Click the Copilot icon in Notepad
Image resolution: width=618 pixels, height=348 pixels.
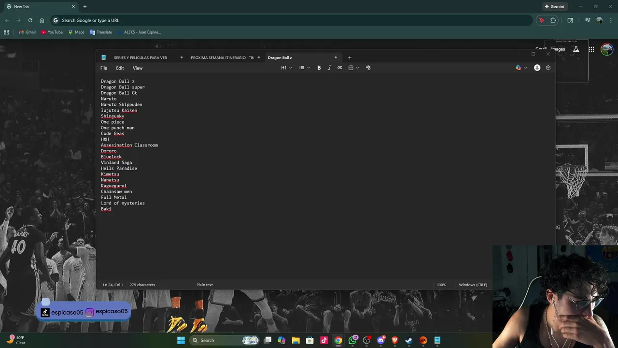pos(519,68)
